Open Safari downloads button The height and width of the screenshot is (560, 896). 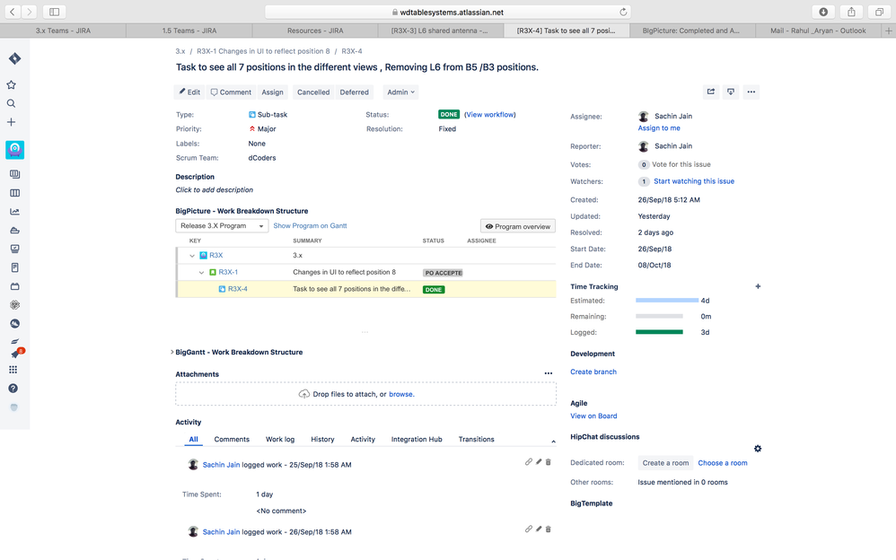(823, 12)
